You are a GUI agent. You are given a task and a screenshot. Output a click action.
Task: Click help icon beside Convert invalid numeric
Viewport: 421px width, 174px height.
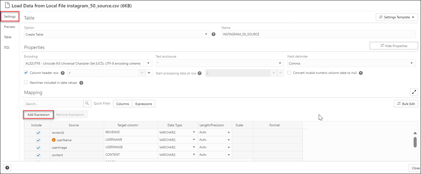361,73
